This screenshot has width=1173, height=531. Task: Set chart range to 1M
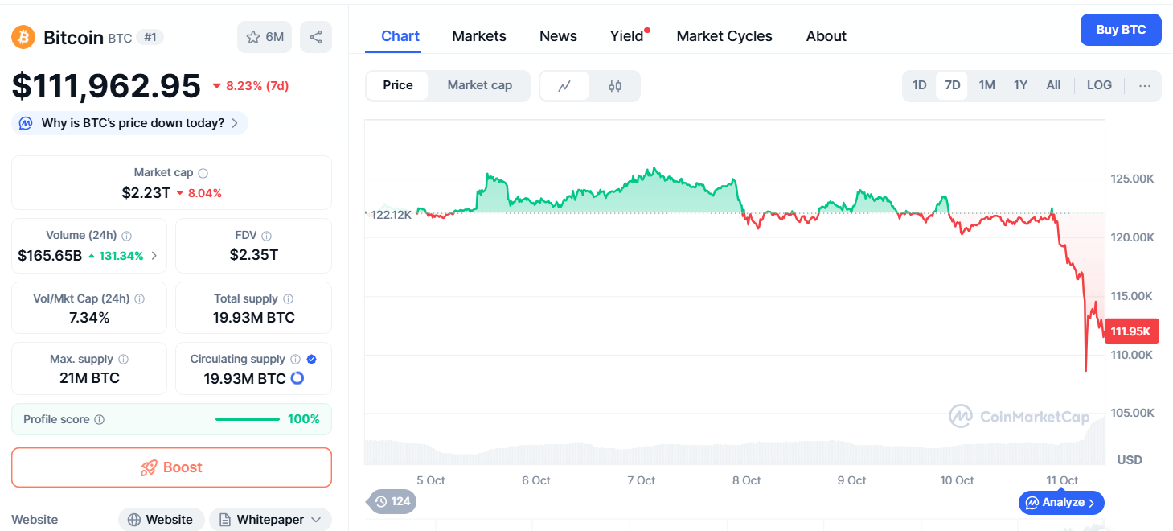[x=987, y=85]
